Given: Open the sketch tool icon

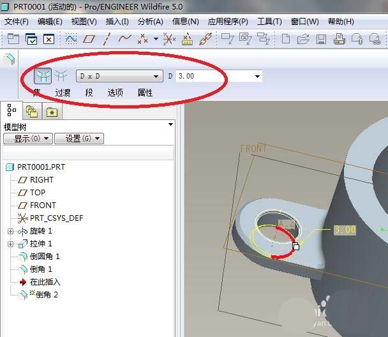Looking at the screenshot, I should point(71,39).
